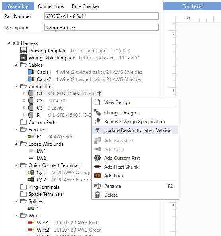The height and width of the screenshot is (236, 221).
Task: Click the Add Lock orange icon
Action: [97, 176]
